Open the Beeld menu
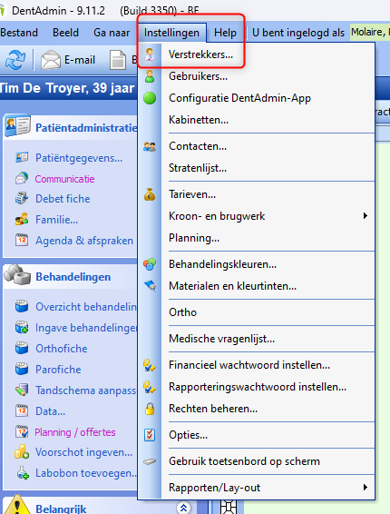The height and width of the screenshot is (514, 390). [x=65, y=33]
